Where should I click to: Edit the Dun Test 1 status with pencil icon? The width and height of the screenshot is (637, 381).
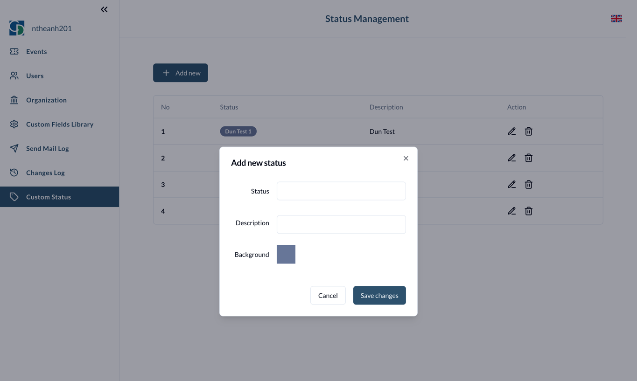(511, 131)
